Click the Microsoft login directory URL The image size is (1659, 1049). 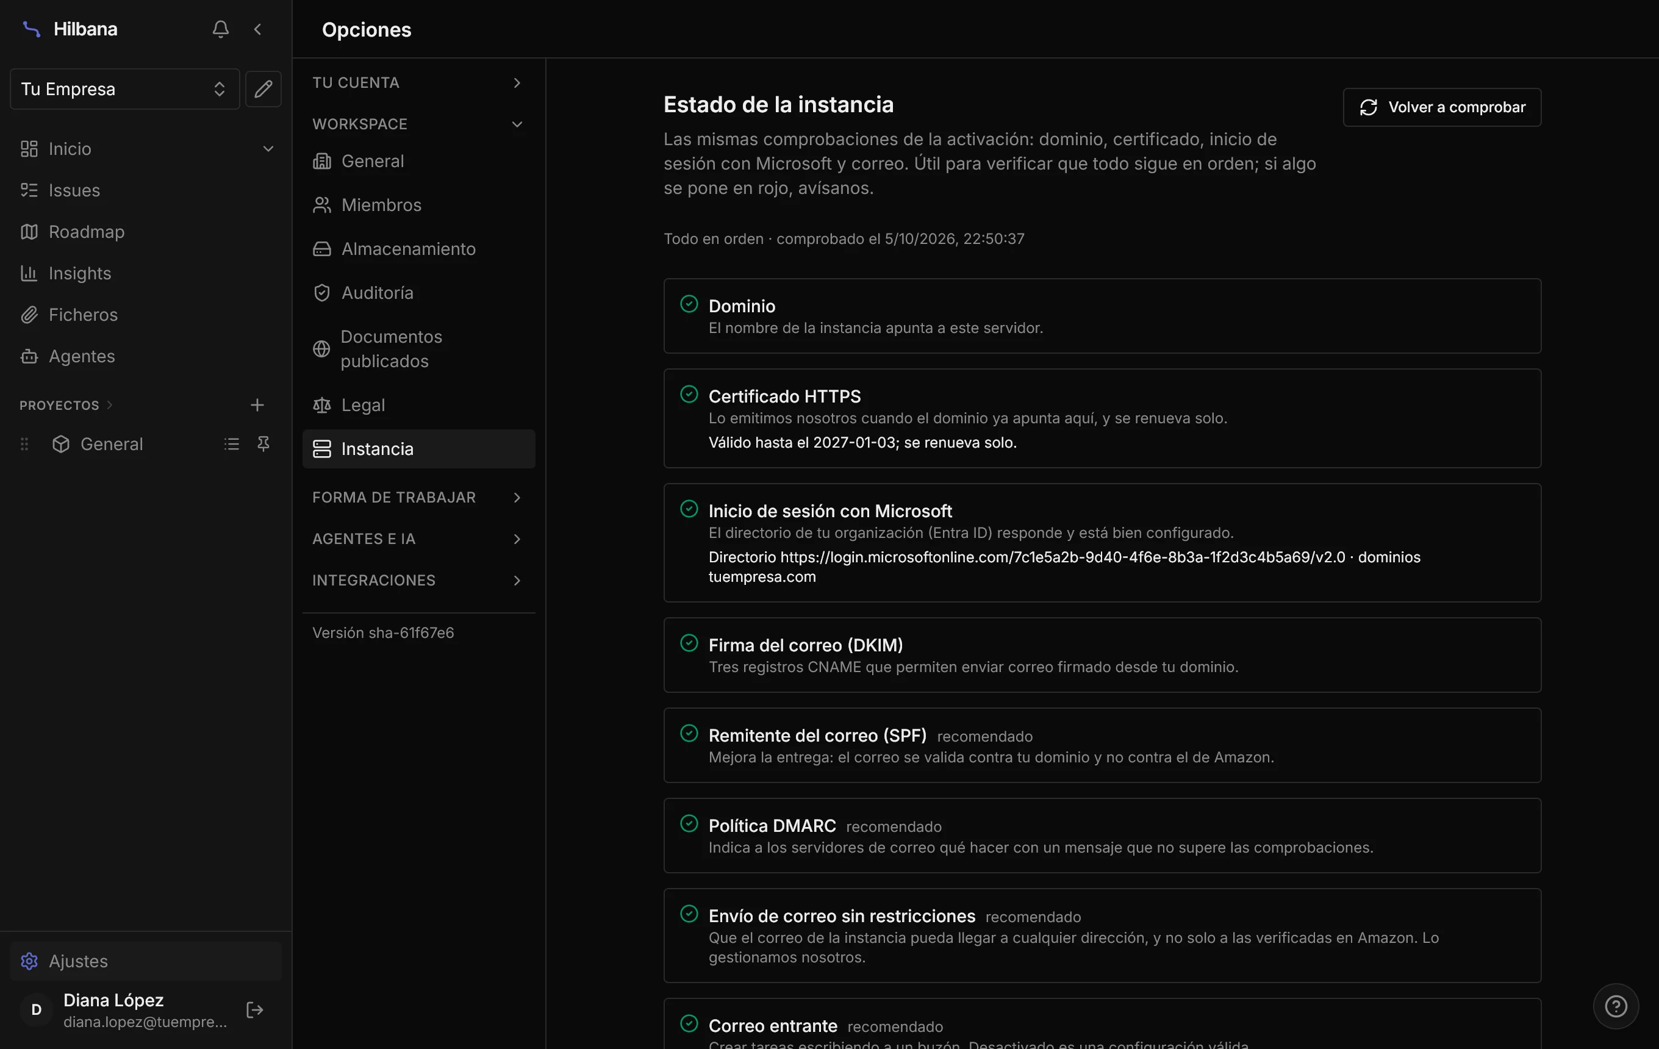tap(1062, 557)
